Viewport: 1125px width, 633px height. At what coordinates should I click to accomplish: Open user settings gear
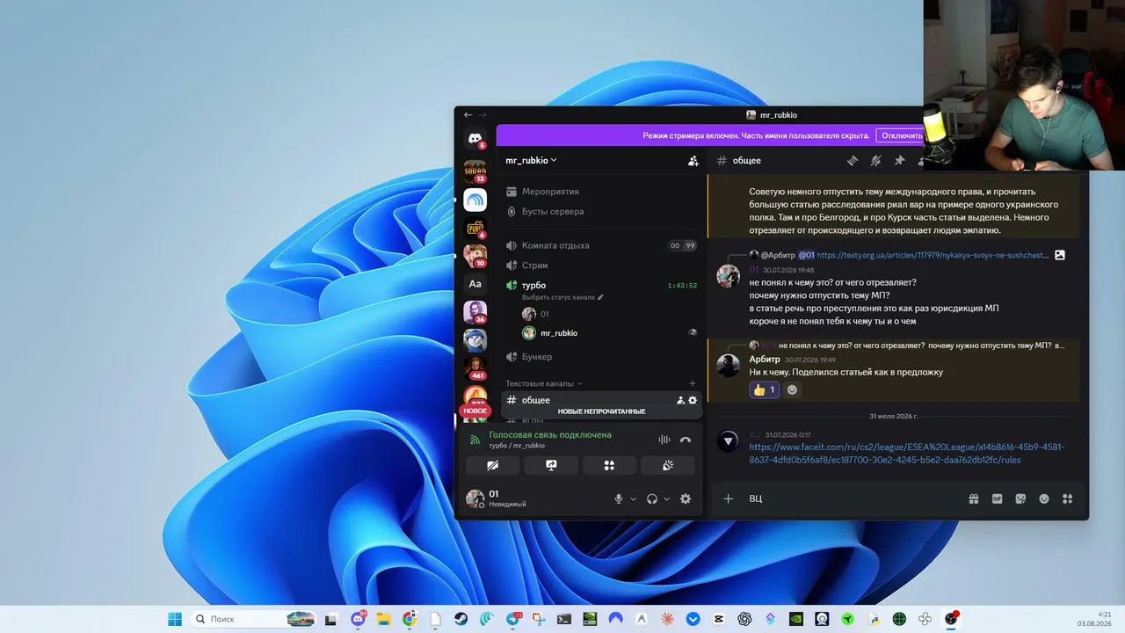686,498
